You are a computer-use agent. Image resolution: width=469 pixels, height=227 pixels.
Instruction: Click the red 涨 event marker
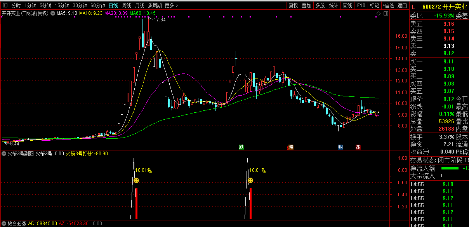[x=358, y=147]
